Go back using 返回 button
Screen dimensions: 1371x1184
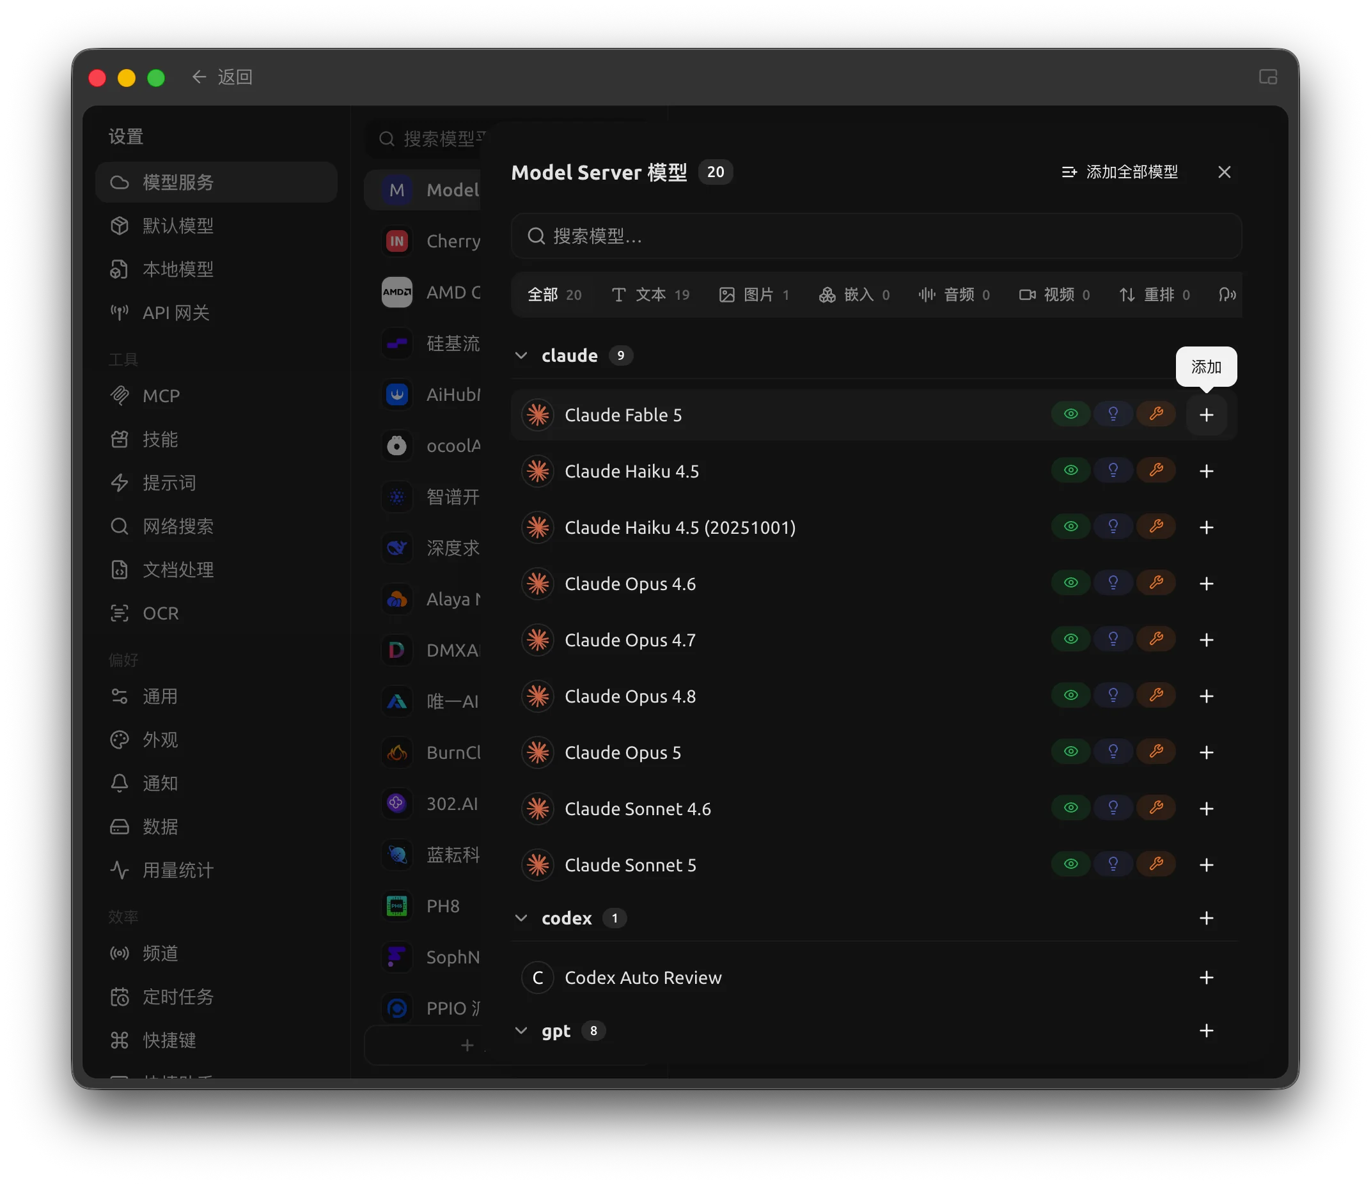point(223,77)
